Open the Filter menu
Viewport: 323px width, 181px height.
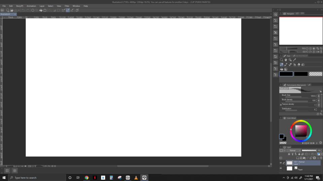click(x=67, y=6)
